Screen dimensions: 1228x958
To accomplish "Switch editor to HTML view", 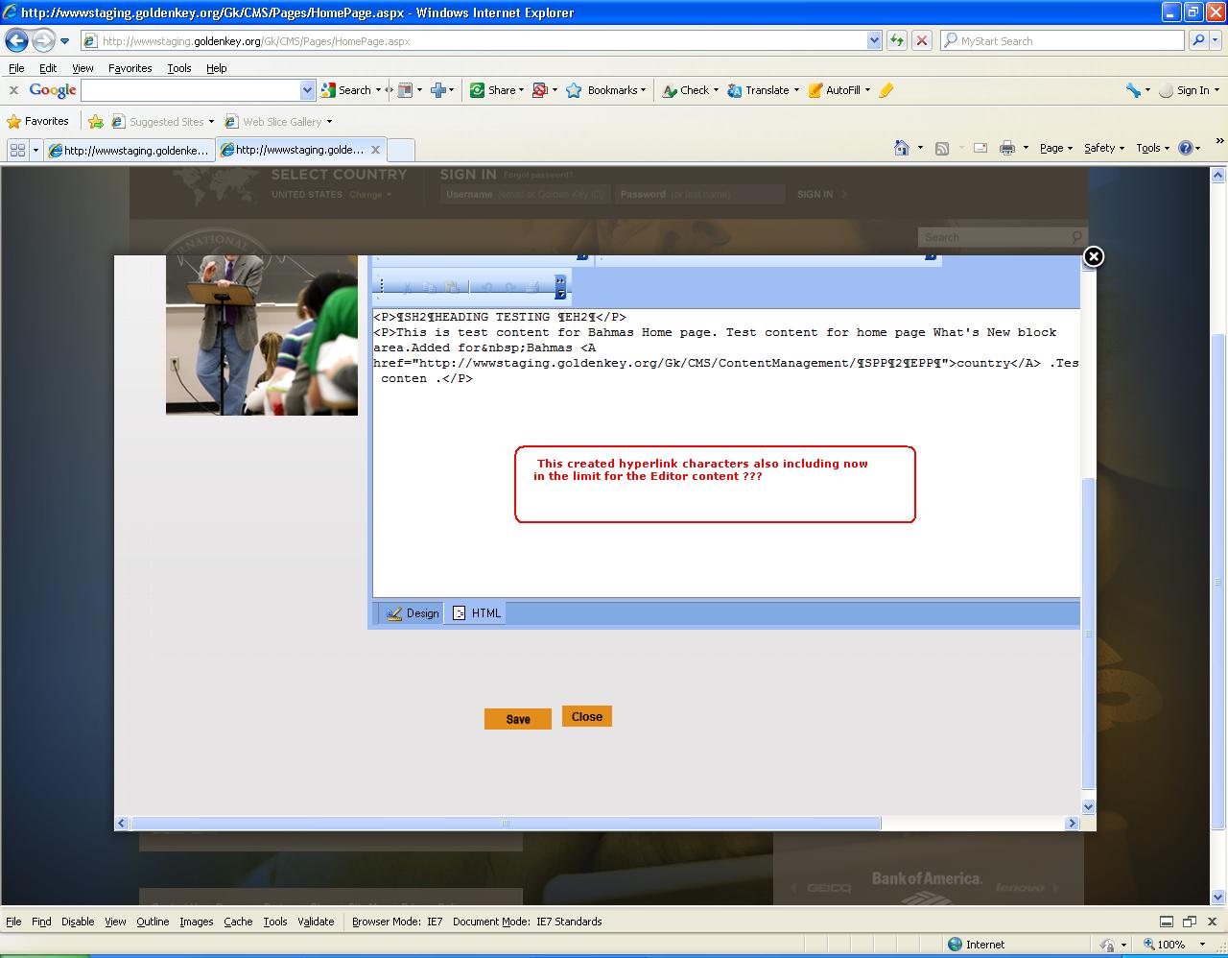I will 477,613.
